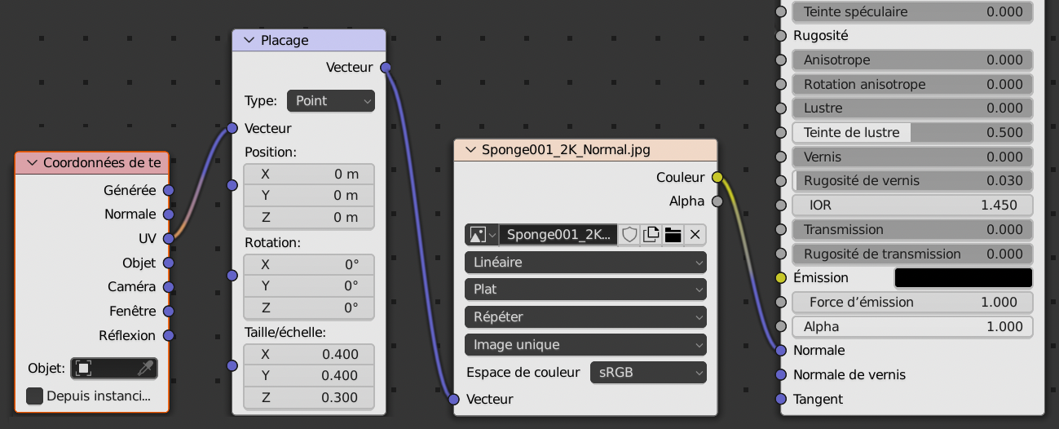Click the new image duplicate icon
The width and height of the screenshot is (1059, 429).
[651, 235]
